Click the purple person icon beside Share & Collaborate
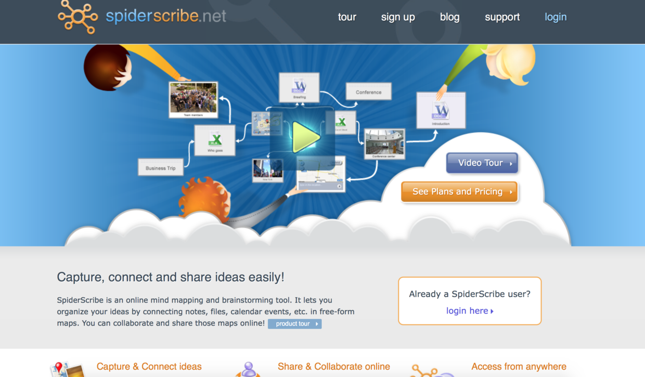 249,370
